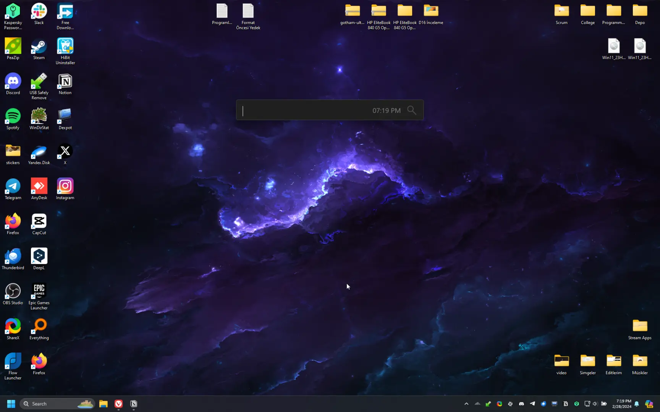The height and width of the screenshot is (412, 660).
Task: Select the Notion desktop shortcut
Action: pyautogui.click(x=65, y=84)
